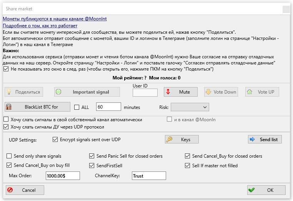Click the Vote Down button
This screenshot has width=293, height=201.
point(221,92)
